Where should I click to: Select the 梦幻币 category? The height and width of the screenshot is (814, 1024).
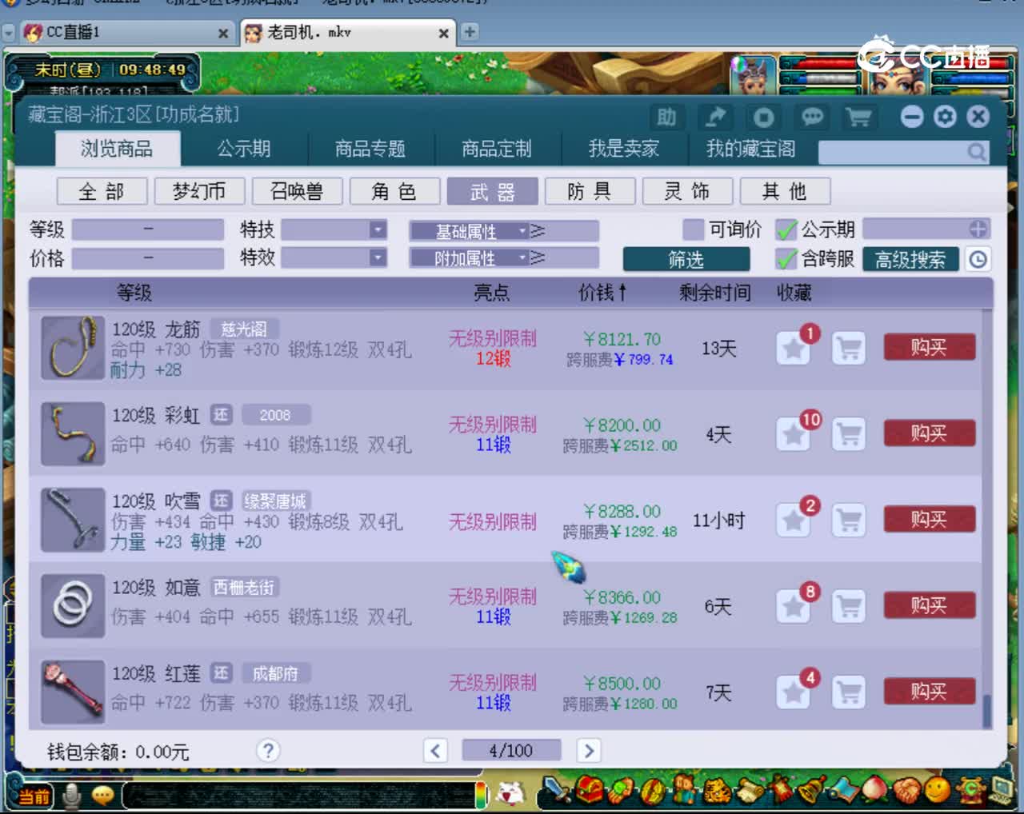coord(199,191)
